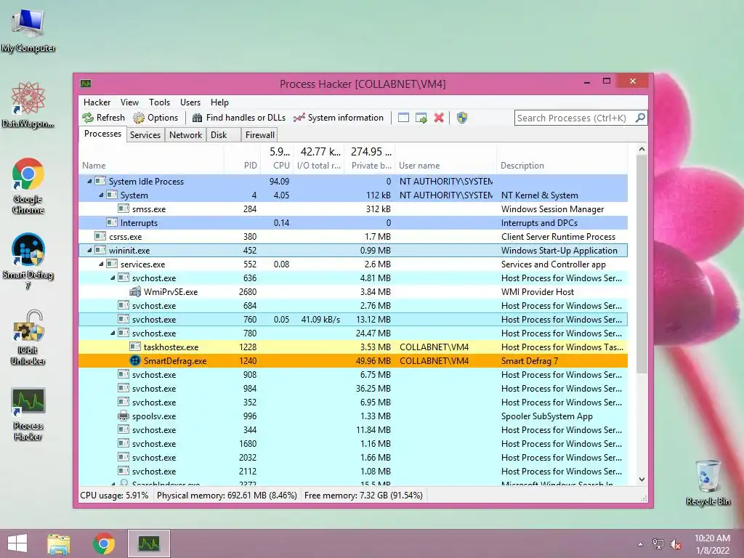Click the magnifier icon in search box

coord(640,118)
